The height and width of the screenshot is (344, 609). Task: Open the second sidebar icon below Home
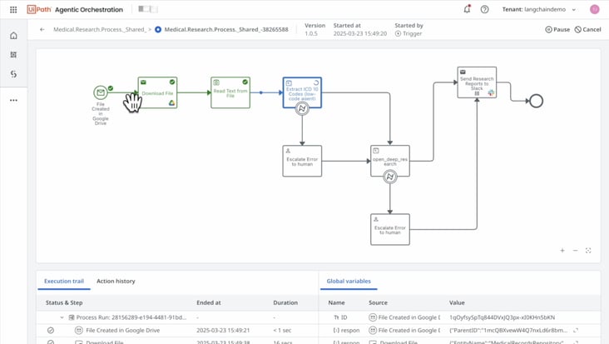click(x=13, y=55)
